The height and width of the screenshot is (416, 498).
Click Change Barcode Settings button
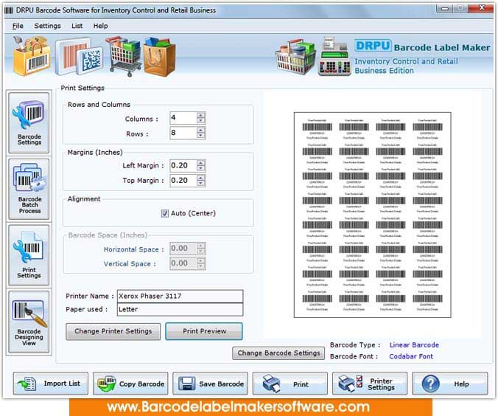[278, 353]
